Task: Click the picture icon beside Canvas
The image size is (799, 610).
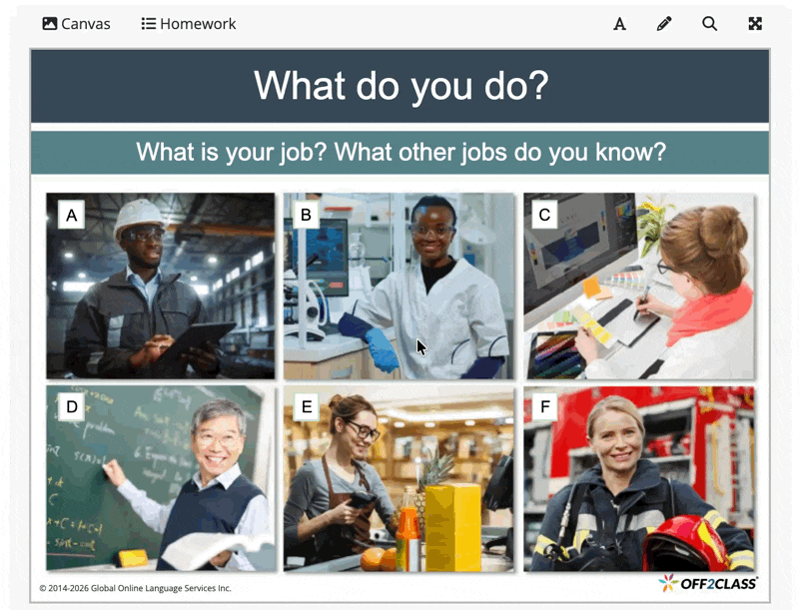Action: click(x=50, y=24)
